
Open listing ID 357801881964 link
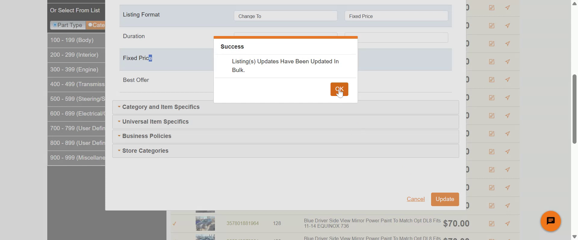tap(243, 223)
